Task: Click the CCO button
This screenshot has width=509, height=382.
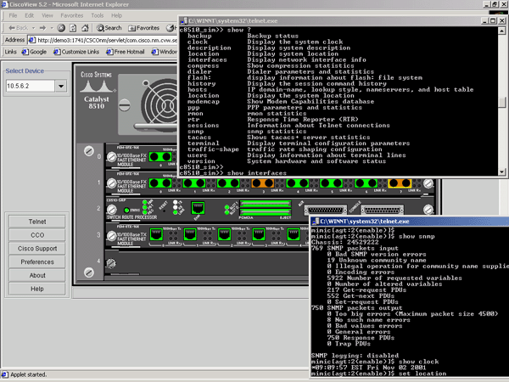Action: tap(37, 235)
